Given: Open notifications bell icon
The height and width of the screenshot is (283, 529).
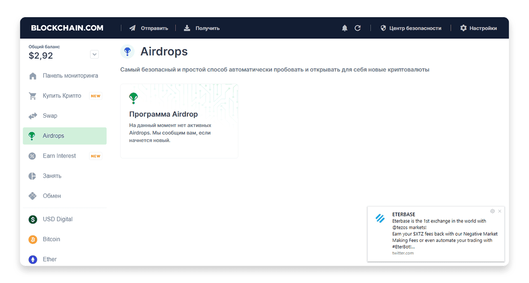Looking at the screenshot, I should [x=345, y=28].
